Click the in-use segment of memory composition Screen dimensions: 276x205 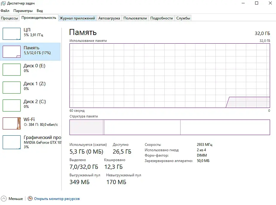click(87, 127)
